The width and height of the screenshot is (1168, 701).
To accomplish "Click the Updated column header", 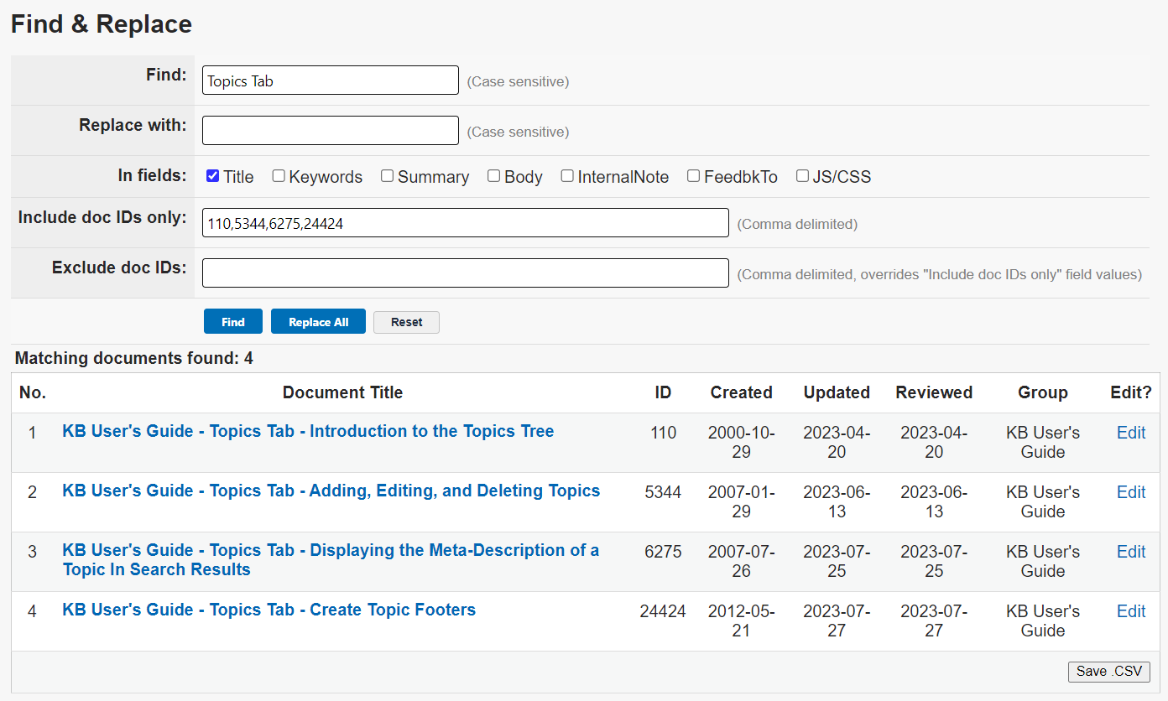I will [x=837, y=392].
